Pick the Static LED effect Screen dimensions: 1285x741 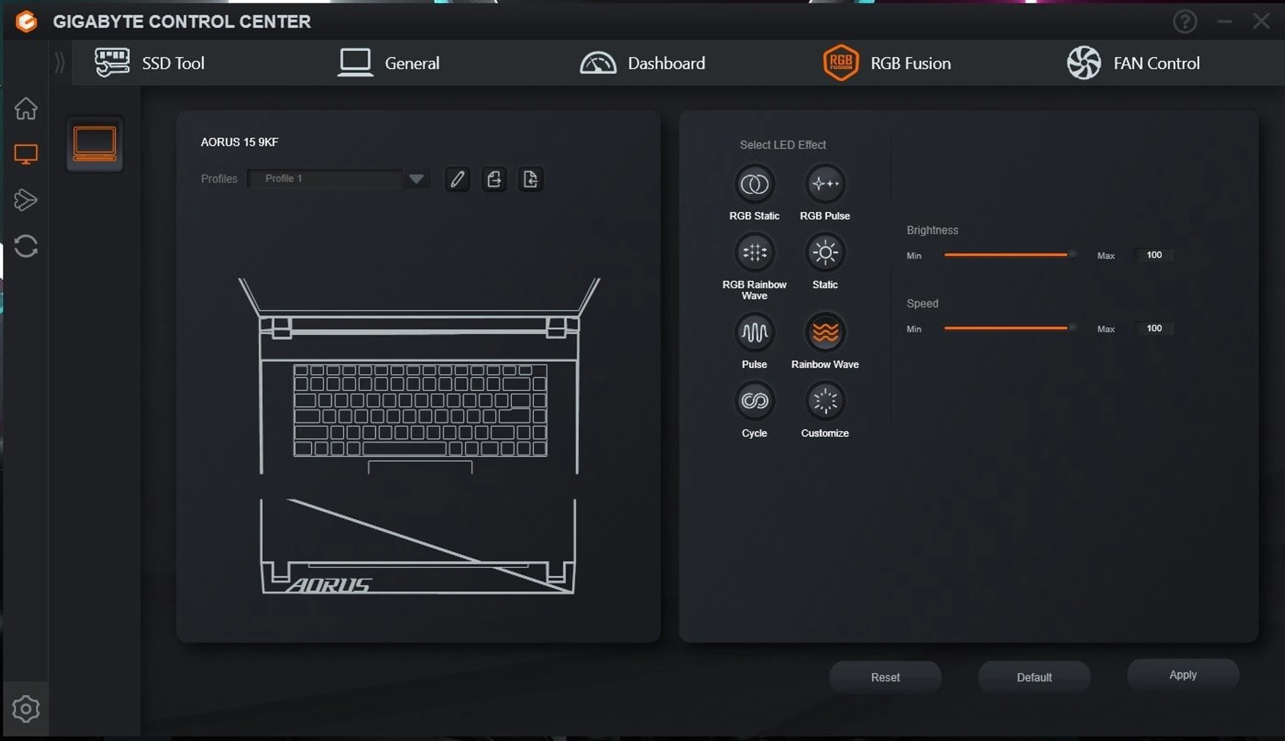(825, 253)
